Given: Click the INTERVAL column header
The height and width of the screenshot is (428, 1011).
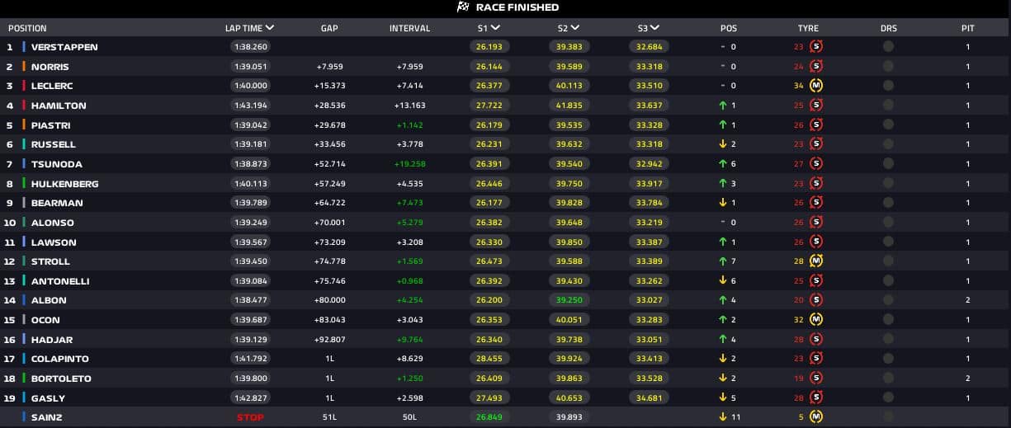Looking at the screenshot, I should [x=409, y=28].
